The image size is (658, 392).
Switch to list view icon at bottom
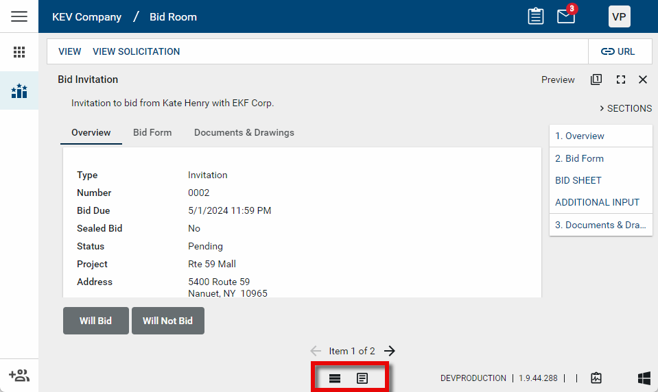pyautogui.click(x=335, y=378)
